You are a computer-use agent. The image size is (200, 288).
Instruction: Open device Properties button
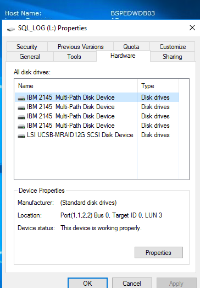click(159, 253)
